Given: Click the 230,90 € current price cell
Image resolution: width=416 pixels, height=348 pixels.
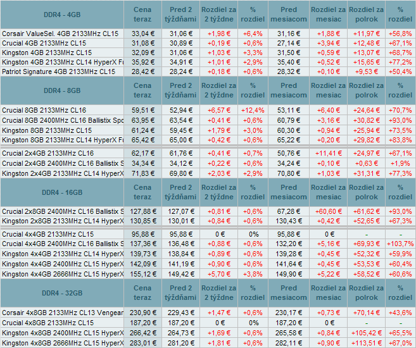Looking at the screenshot, I should pos(142,313).
